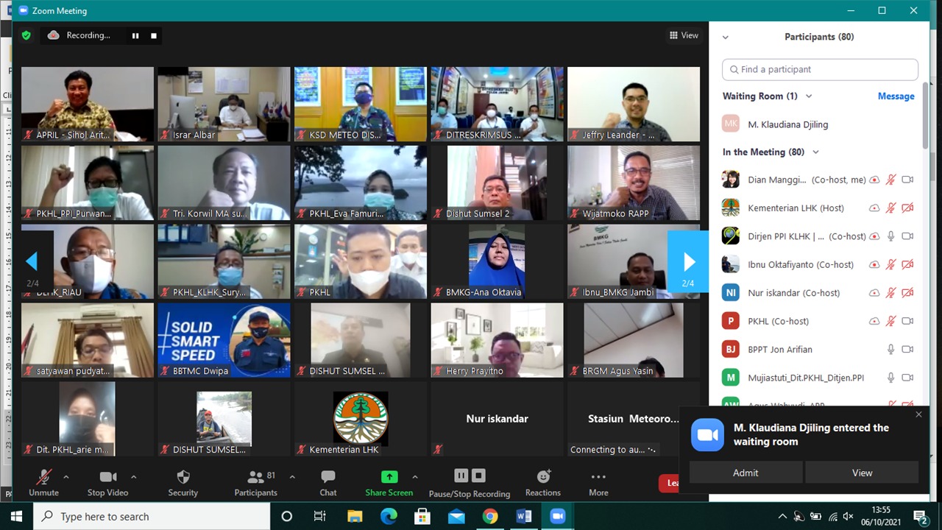The image size is (942, 530).
Task: Click the Find a participant search field
Action: [820, 69]
